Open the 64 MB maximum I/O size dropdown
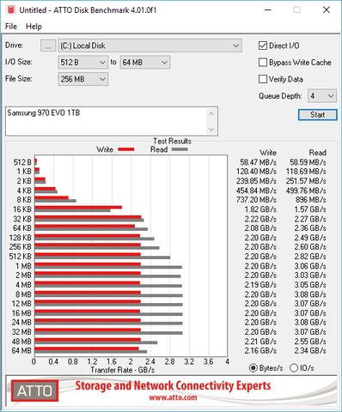Viewport: 342px width, 412px height. click(145, 63)
